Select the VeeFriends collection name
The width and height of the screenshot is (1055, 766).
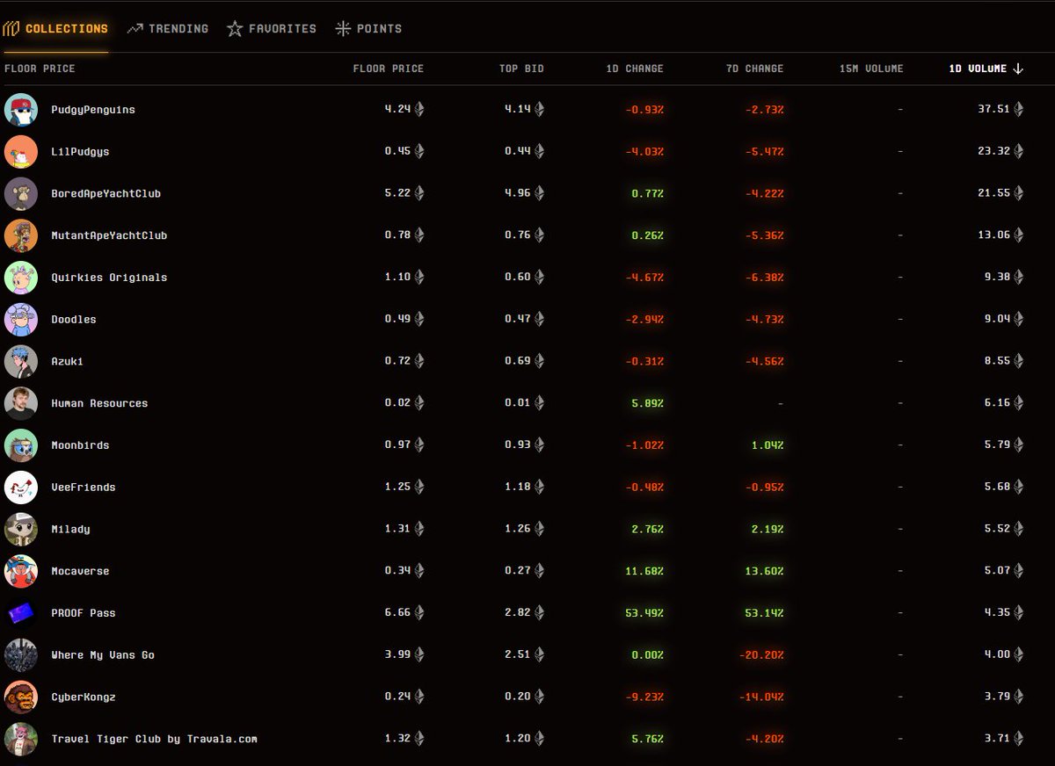[84, 488]
